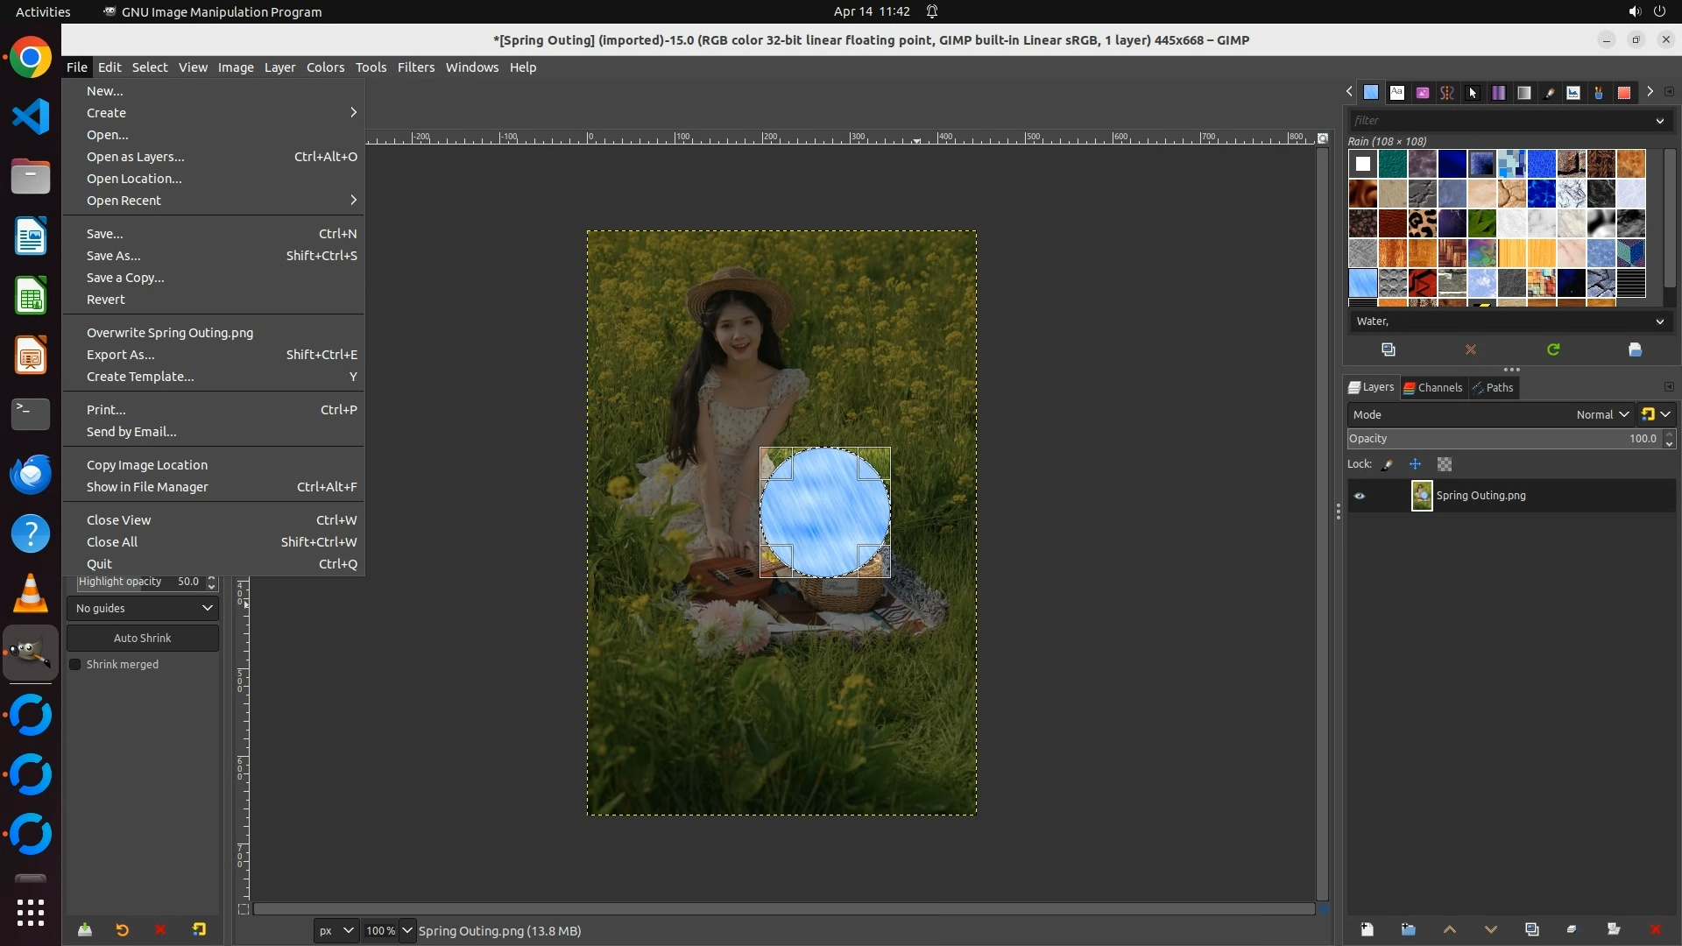This screenshot has width=1682, height=946.
Task: Click the refresh patterns green arrow icon
Action: (x=1553, y=349)
